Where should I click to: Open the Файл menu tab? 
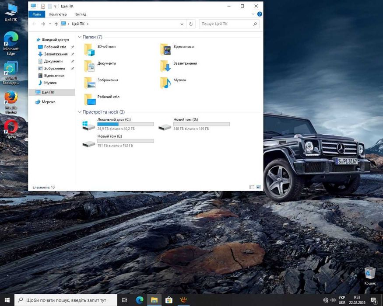pos(37,14)
